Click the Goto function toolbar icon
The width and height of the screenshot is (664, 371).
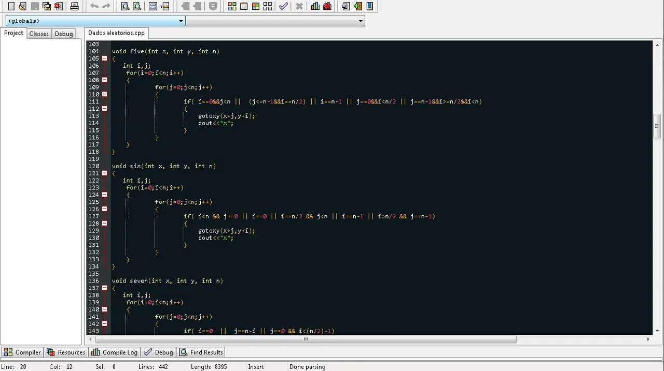pyautogui.click(x=153, y=6)
